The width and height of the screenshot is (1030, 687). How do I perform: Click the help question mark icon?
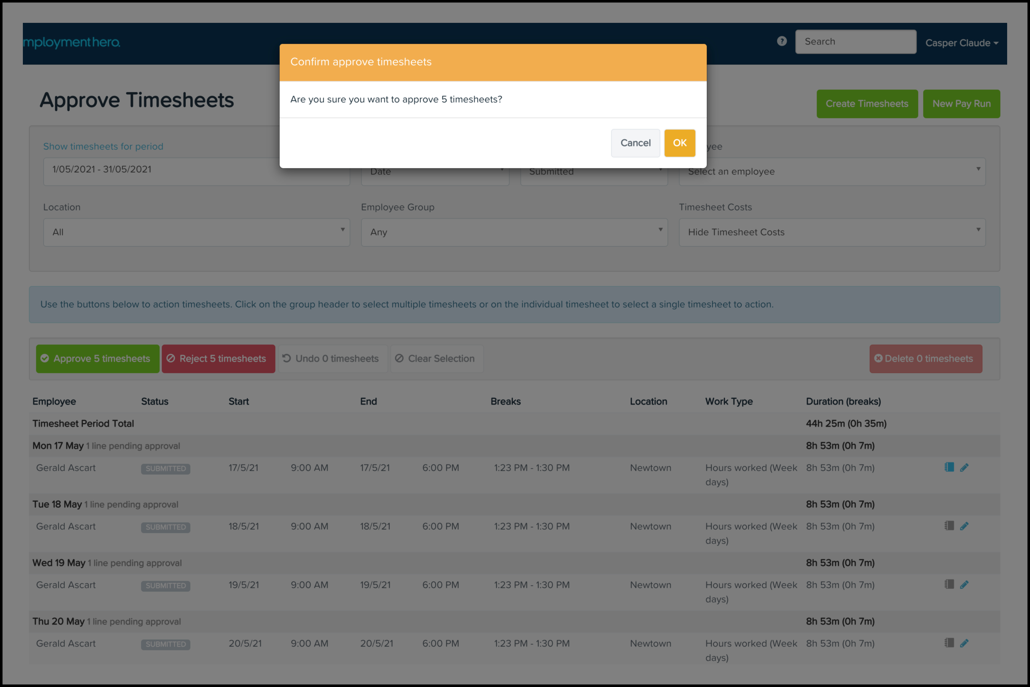(x=781, y=41)
